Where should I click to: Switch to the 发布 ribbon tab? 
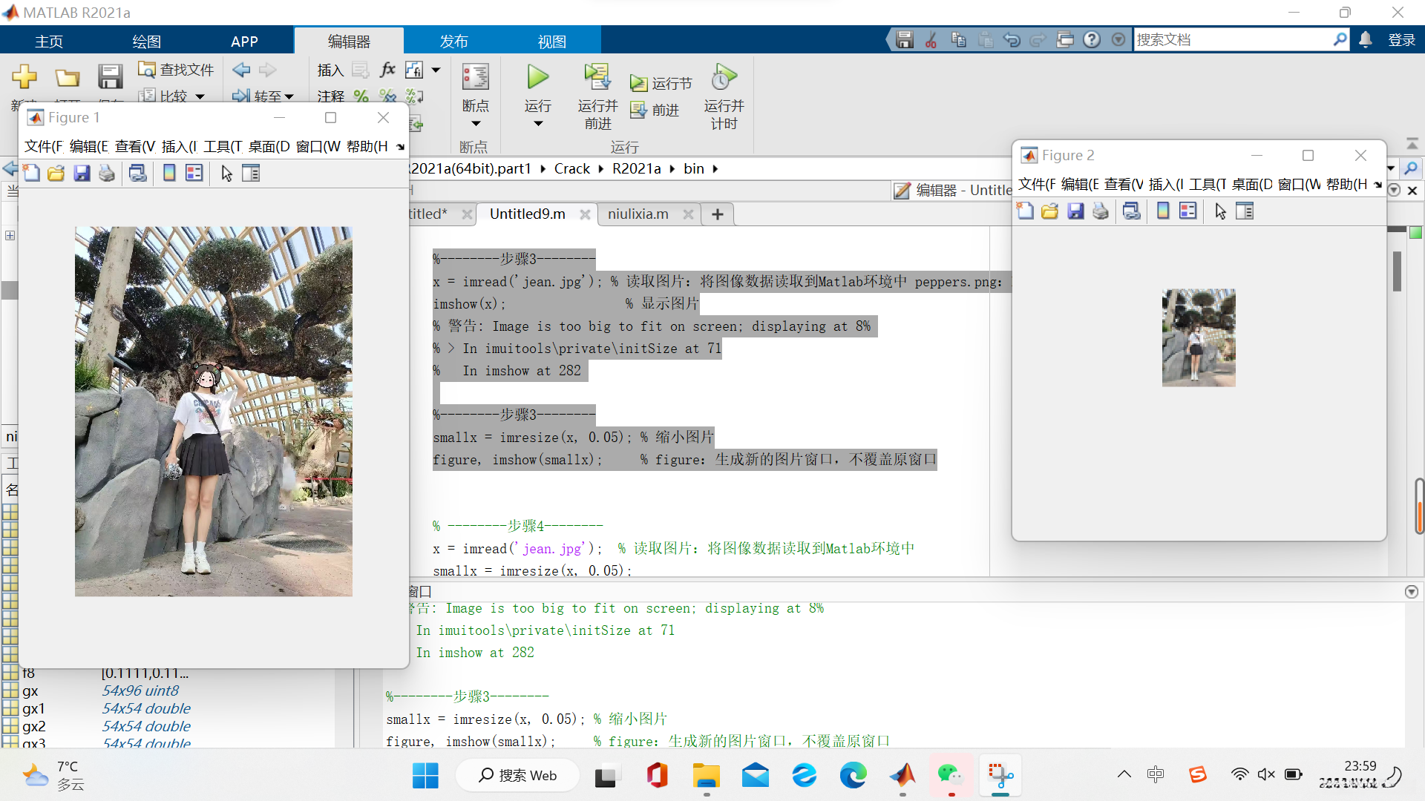pyautogui.click(x=453, y=42)
